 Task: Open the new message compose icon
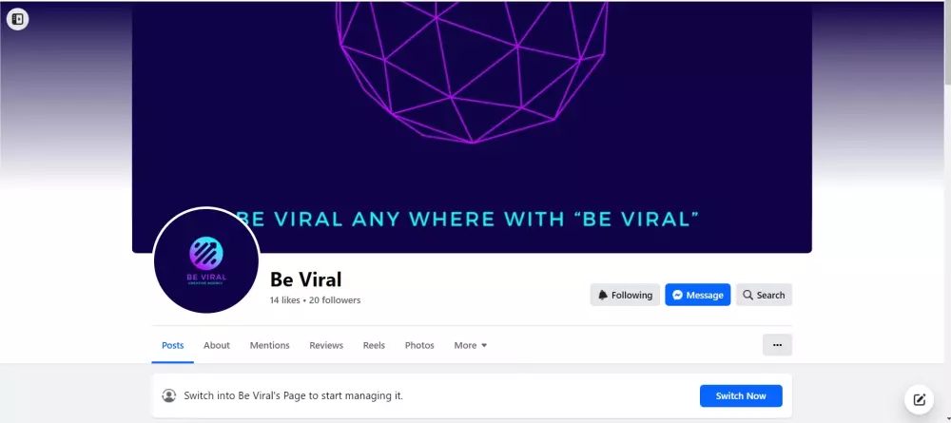(920, 399)
